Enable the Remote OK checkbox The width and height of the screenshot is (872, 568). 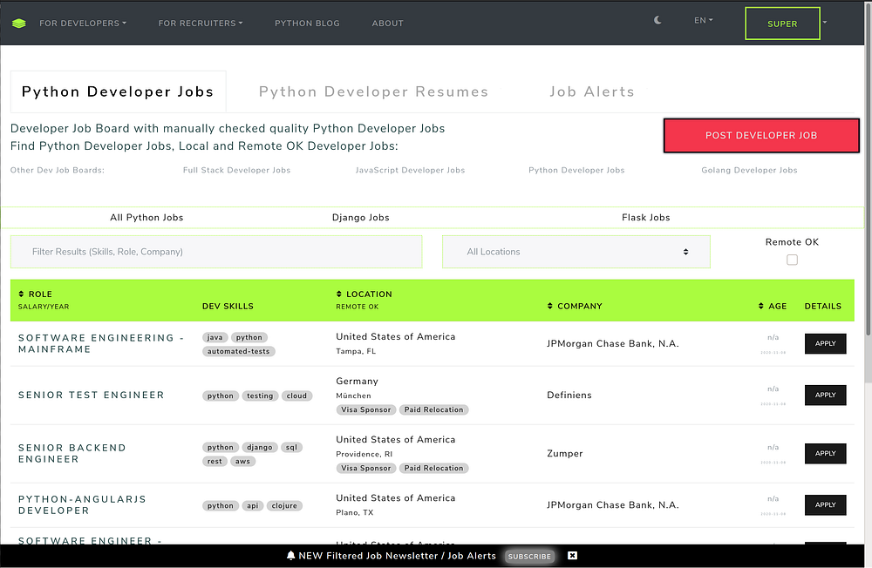[x=792, y=260]
